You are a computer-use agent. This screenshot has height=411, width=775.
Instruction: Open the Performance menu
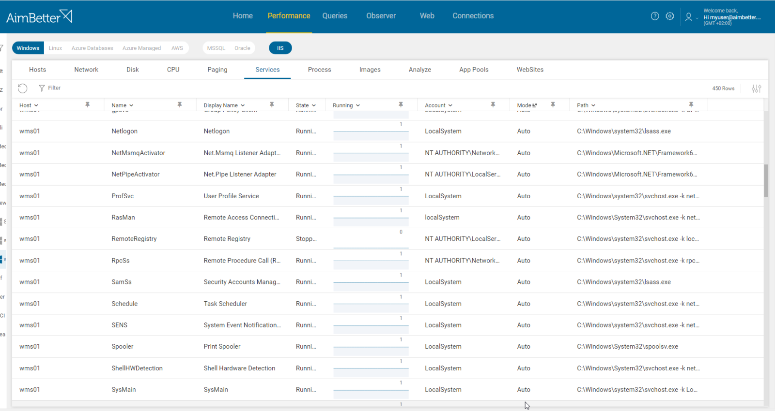pos(289,16)
